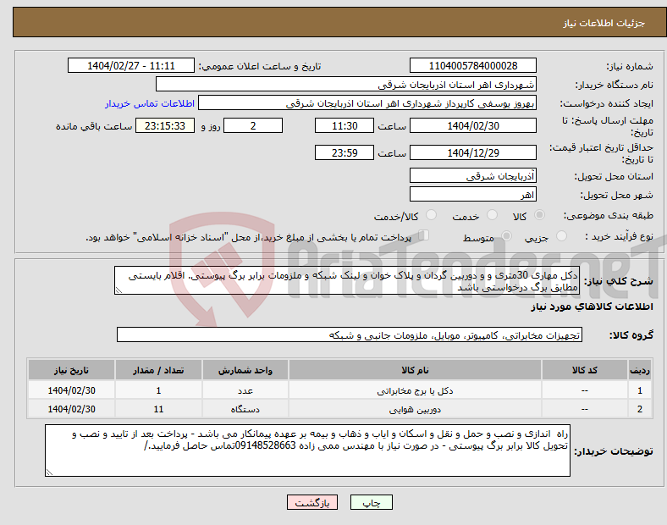Click the نام کالا column header
667x525 pixels.
click(x=415, y=370)
